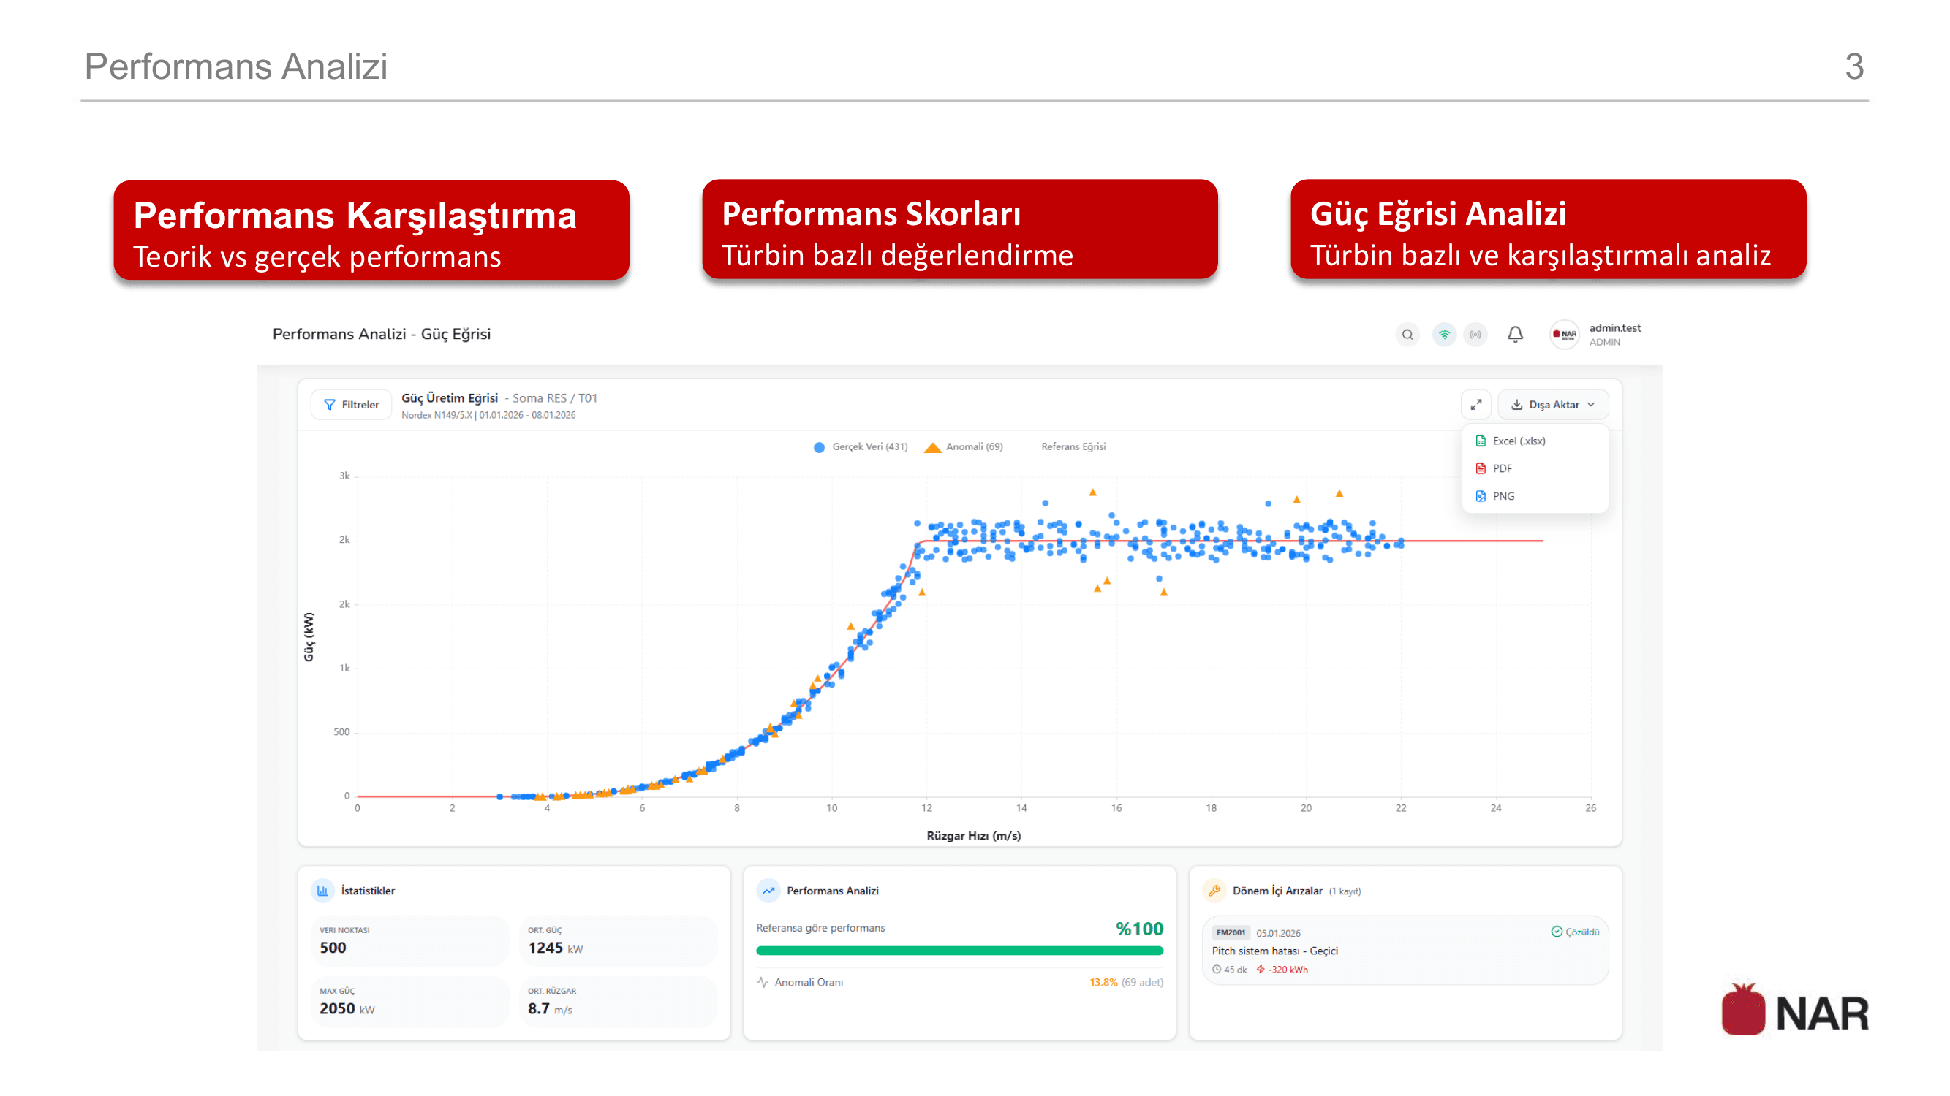The image size is (1950, 1096).
Task: Choose PNG export option
Action: (1503, 496)
